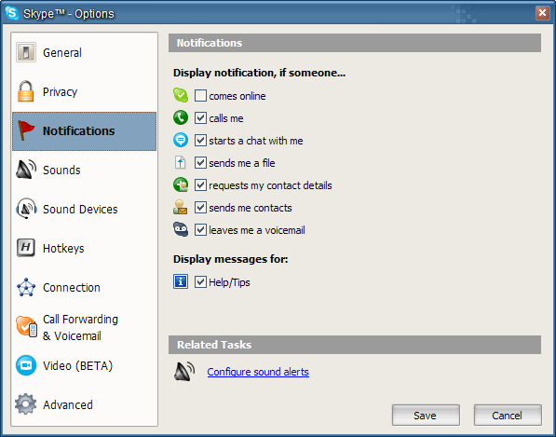Open the Configure sound alerts link
Viewport: 556px width, 437px height.
258,372
